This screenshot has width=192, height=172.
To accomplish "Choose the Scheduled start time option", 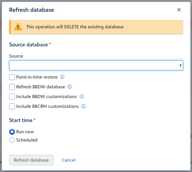I will pyautogui.click(x=12, y=140).
